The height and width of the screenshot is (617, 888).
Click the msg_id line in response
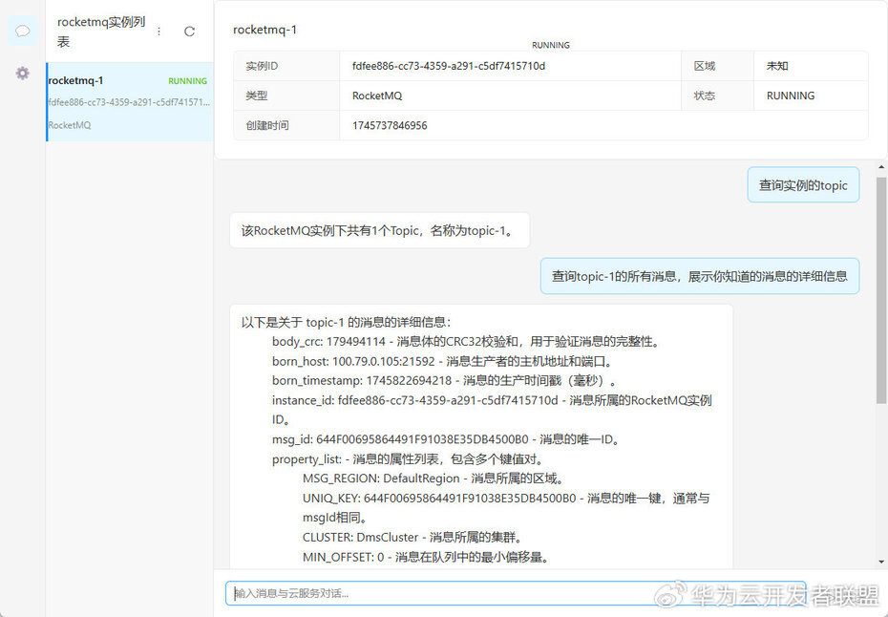click(447, 439)
